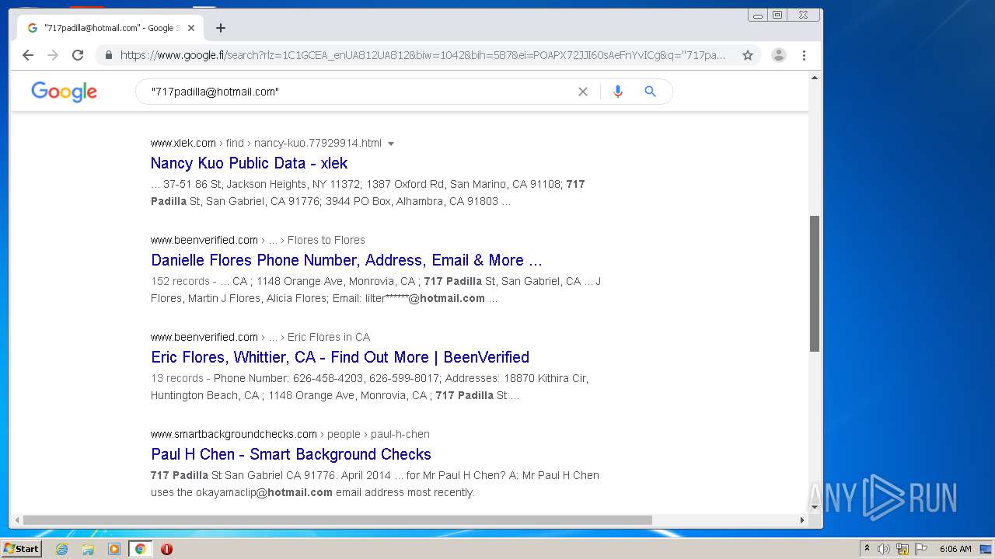Image resolution: width=995 pixels, height=559 pixels.
Task: Click the 6:06 AM clock
Action: pos(955,549)
